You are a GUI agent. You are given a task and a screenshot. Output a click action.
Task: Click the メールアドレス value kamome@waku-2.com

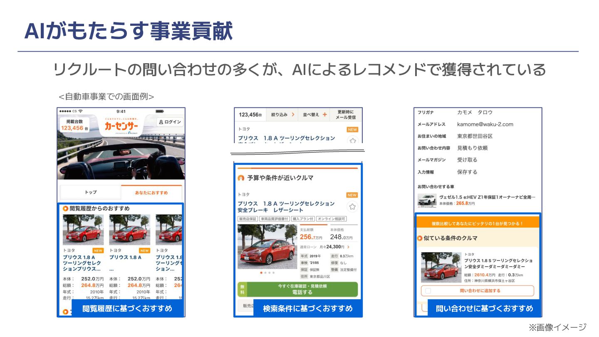coord(485,124)
